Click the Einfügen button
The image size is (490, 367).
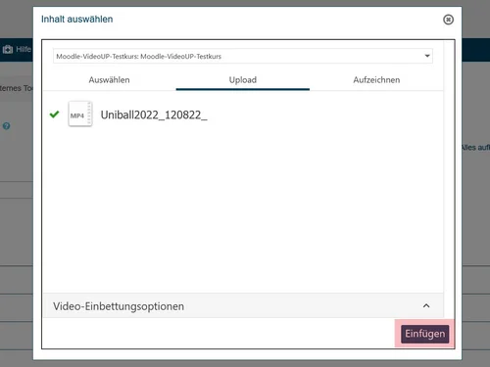coord(425,334)
